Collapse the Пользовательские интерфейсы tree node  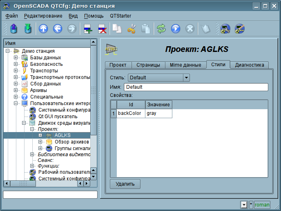[16, 103]
